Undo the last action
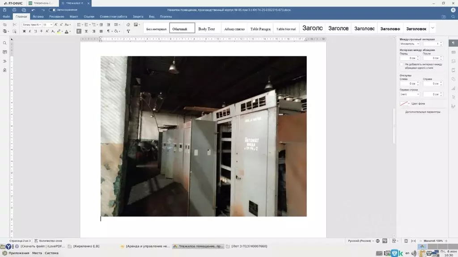This screenshot has width=458, height=257. tap(33, 10)
